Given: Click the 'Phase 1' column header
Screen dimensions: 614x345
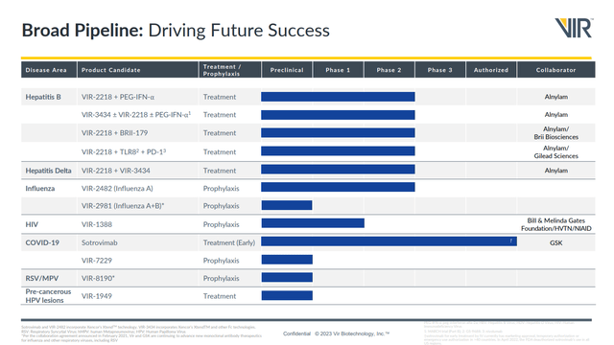Looking at the screenshot, I should [338, 70].
